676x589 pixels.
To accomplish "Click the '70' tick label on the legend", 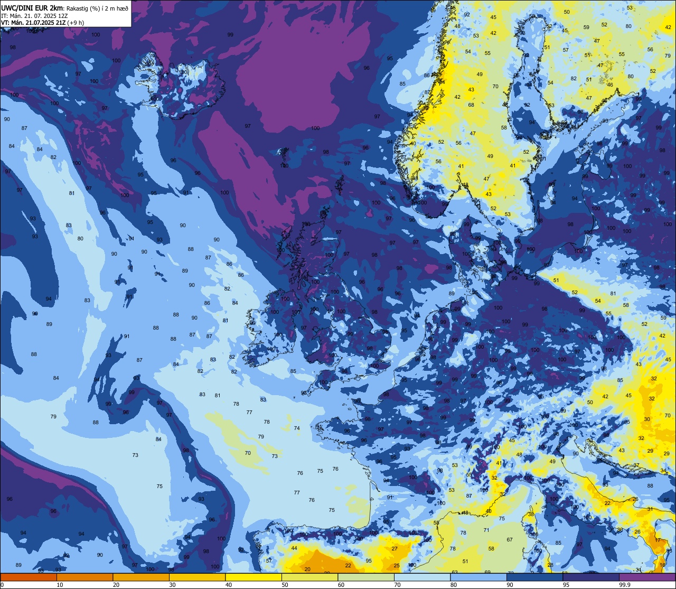I will pos(397,585).
